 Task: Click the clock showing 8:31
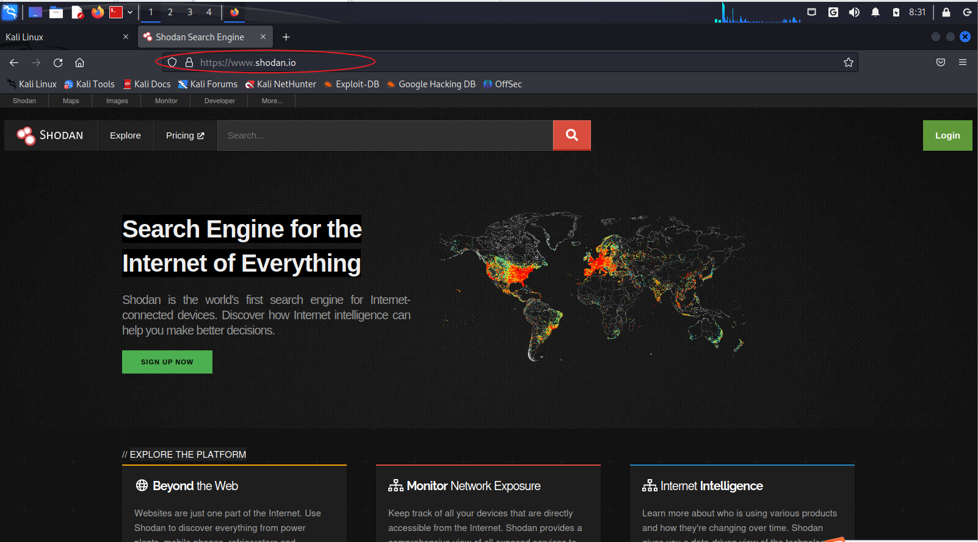pos(917,12)
